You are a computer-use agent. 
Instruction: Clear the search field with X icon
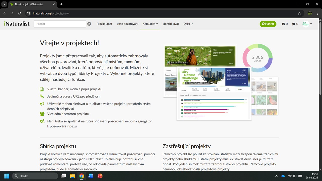tap(89, 24)
